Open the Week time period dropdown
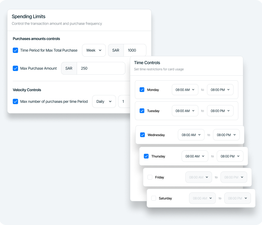This screenshot has width=262, height=225. 94,50
